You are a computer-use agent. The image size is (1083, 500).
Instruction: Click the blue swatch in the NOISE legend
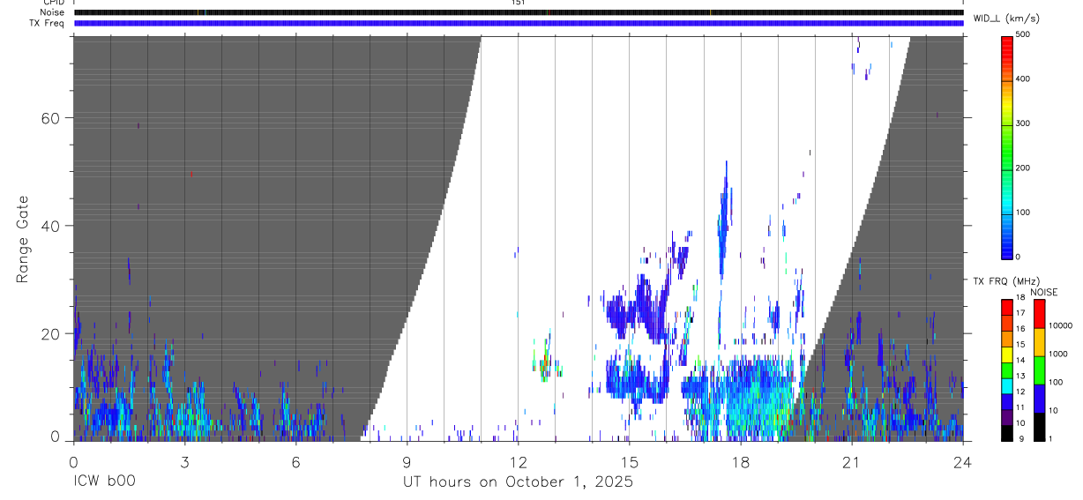coord(1039,399)
